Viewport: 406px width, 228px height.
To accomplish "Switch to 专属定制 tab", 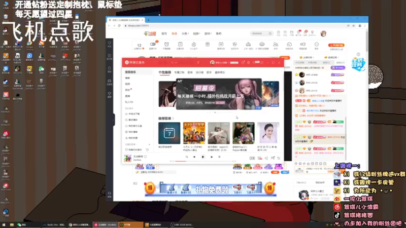I will click(179, 72).
